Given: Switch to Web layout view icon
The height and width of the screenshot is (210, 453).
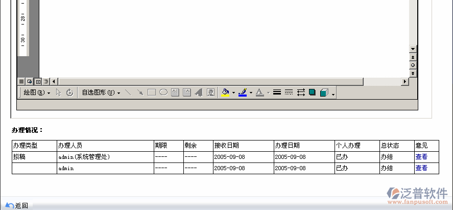Looking at the screenshot, I should click(30, 82).
